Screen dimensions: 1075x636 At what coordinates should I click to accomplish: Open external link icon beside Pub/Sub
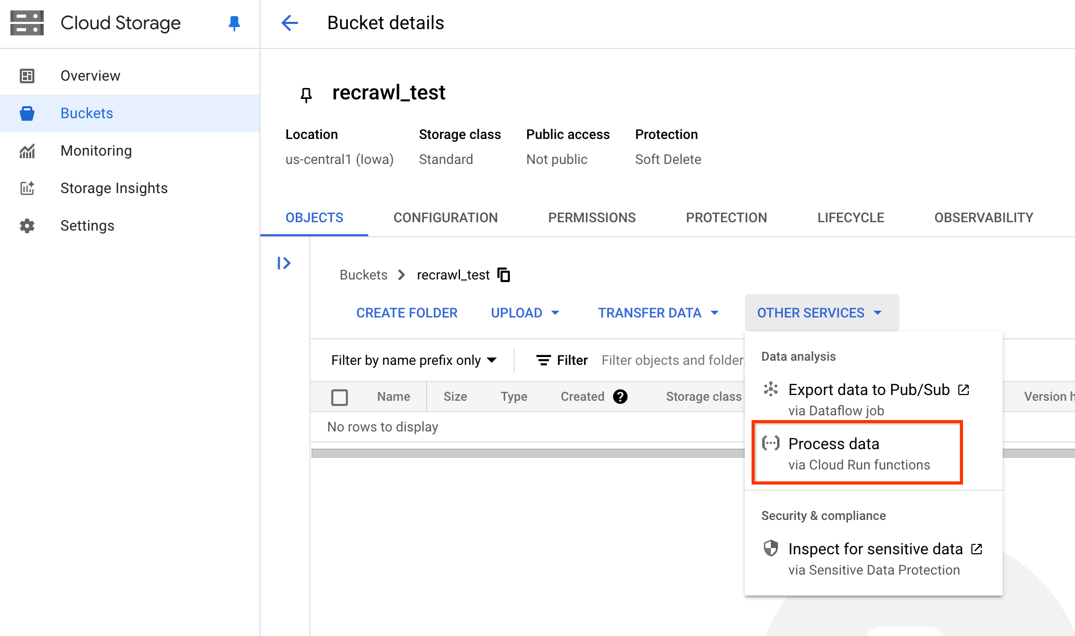pyautogui.click(x=964, y=389)
